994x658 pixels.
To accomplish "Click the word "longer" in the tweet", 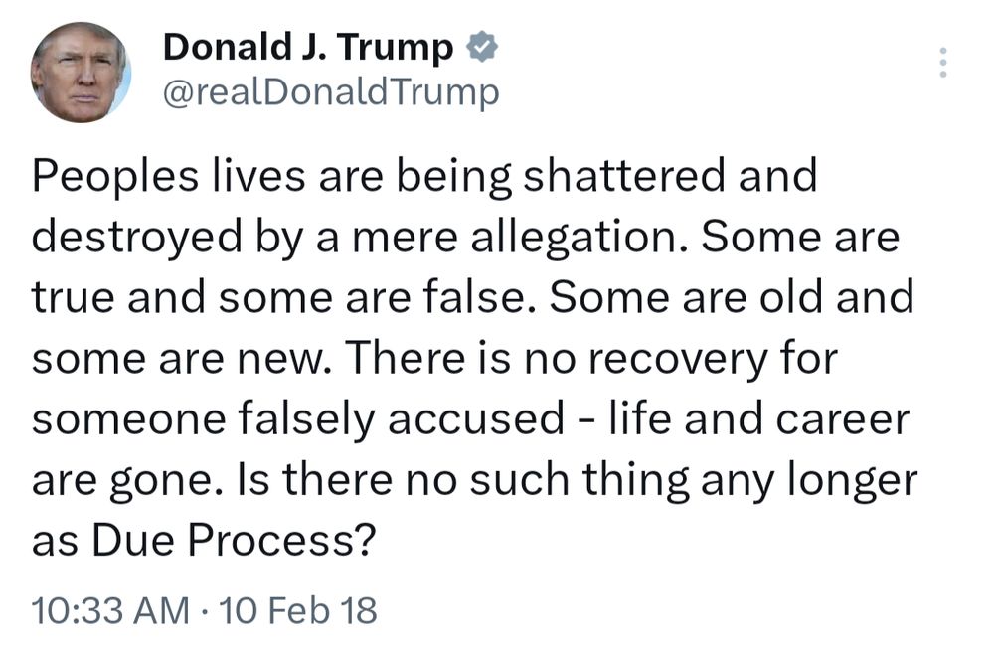I will click(x=853, y=480).
